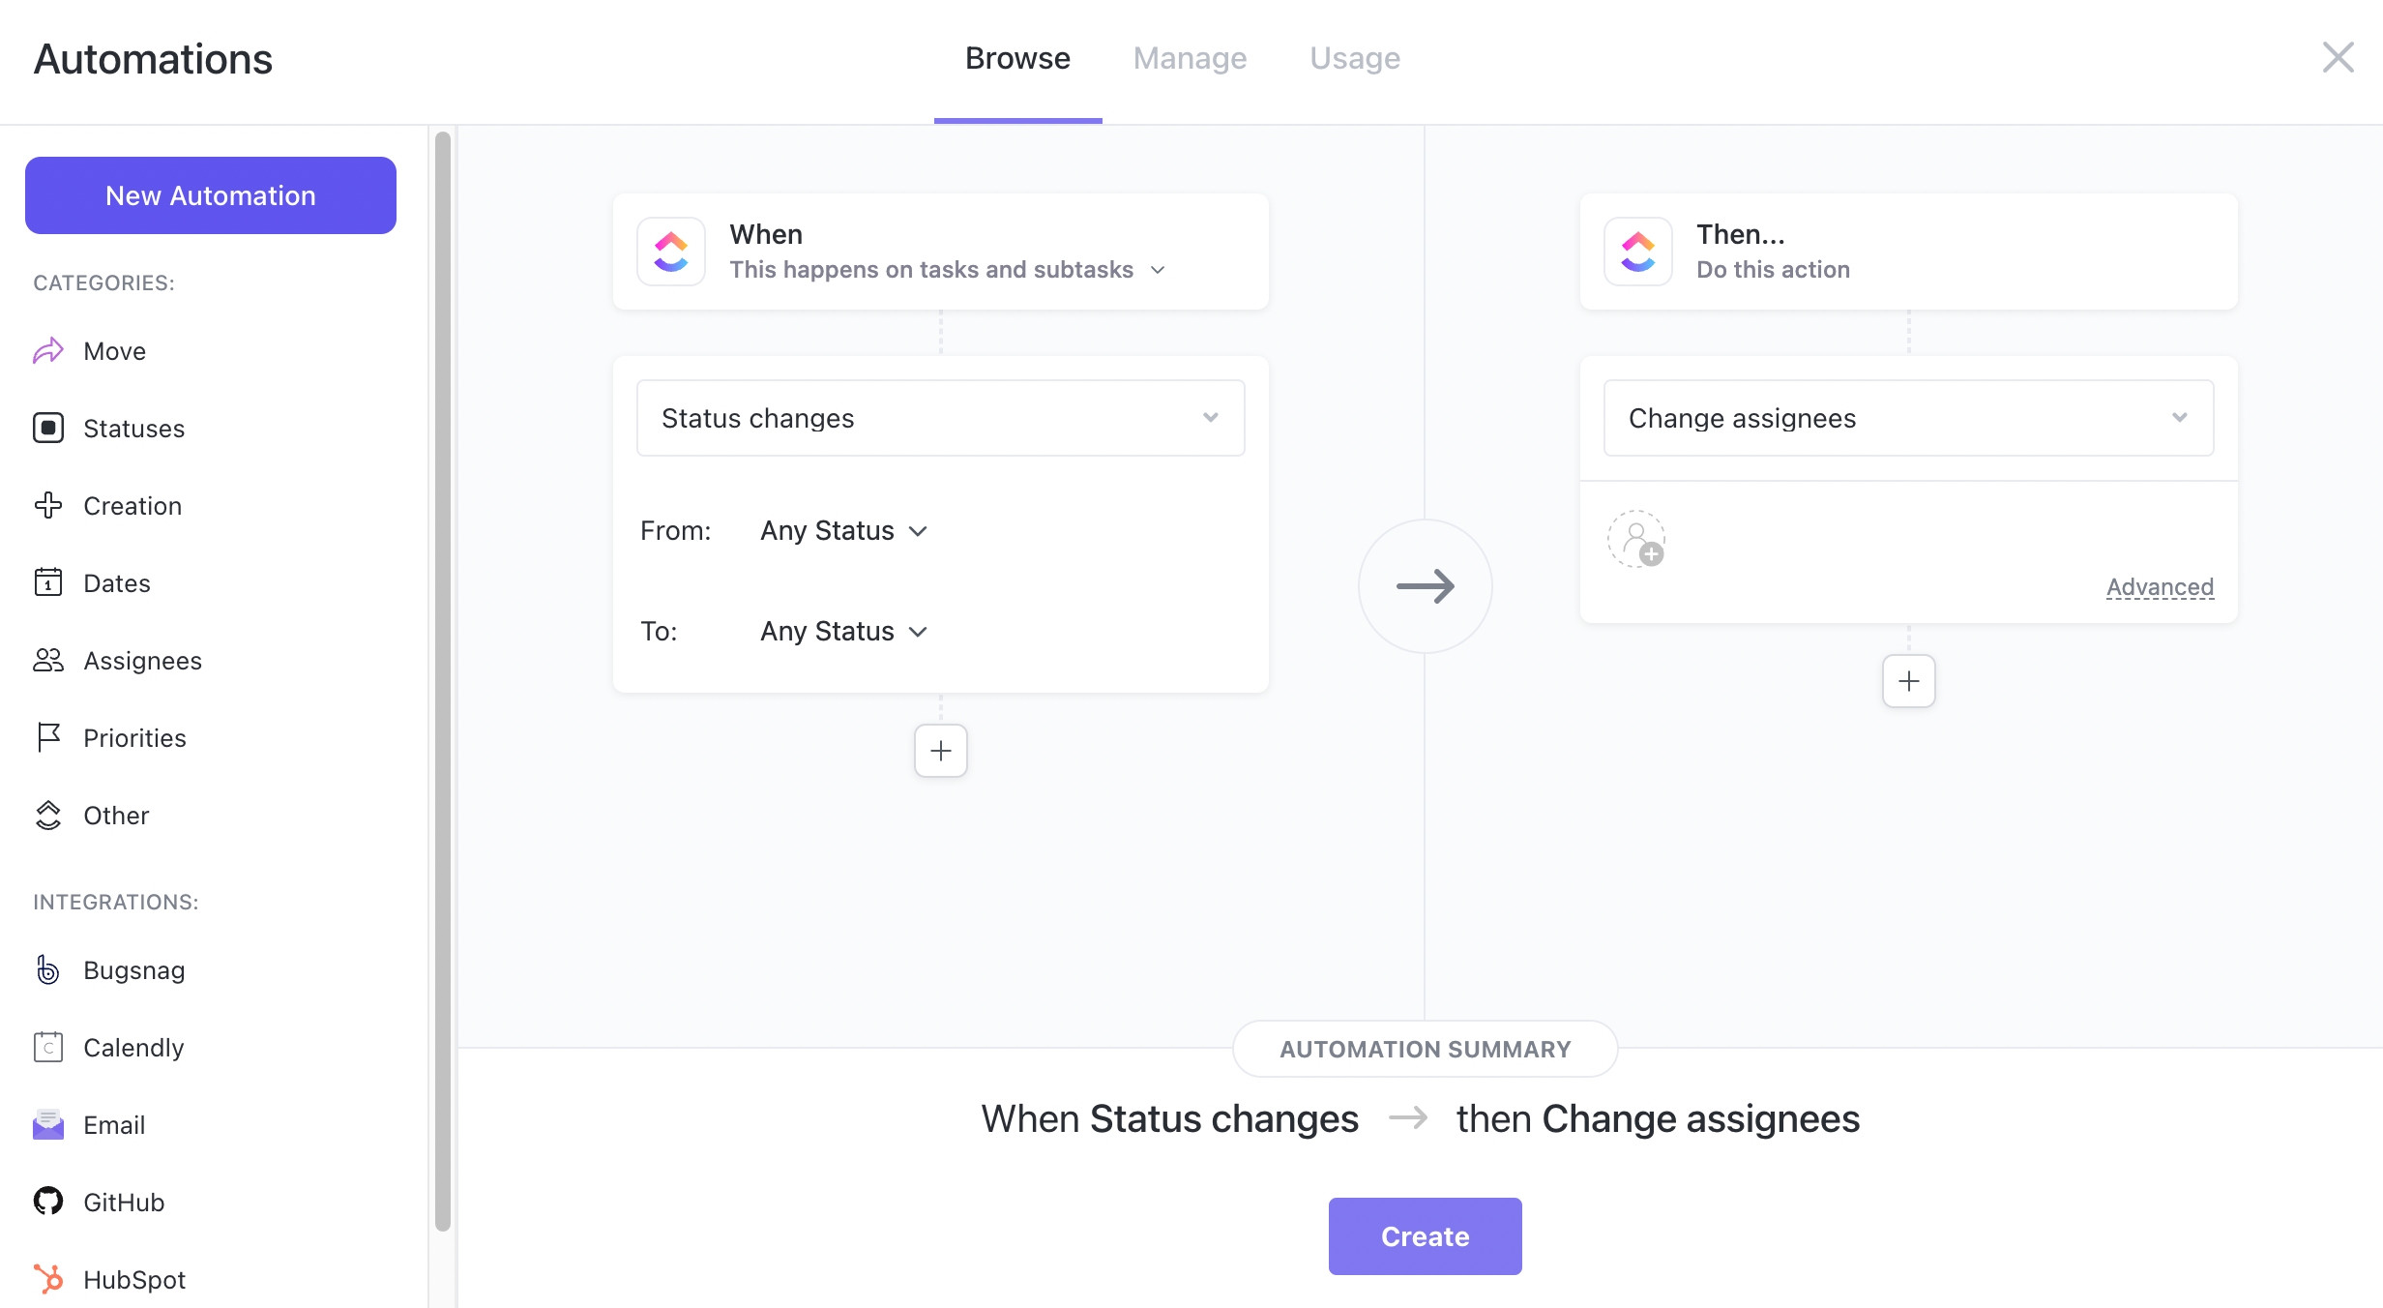Open the Change assignees action dropdown
The height and width of the screenshot is (1308, 2383).
(1907, 417)
